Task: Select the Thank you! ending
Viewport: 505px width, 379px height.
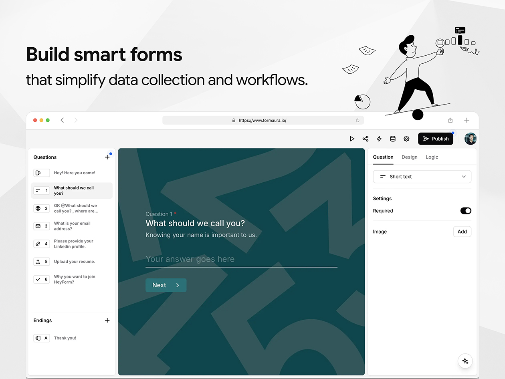Action: (x=65, y=338)
